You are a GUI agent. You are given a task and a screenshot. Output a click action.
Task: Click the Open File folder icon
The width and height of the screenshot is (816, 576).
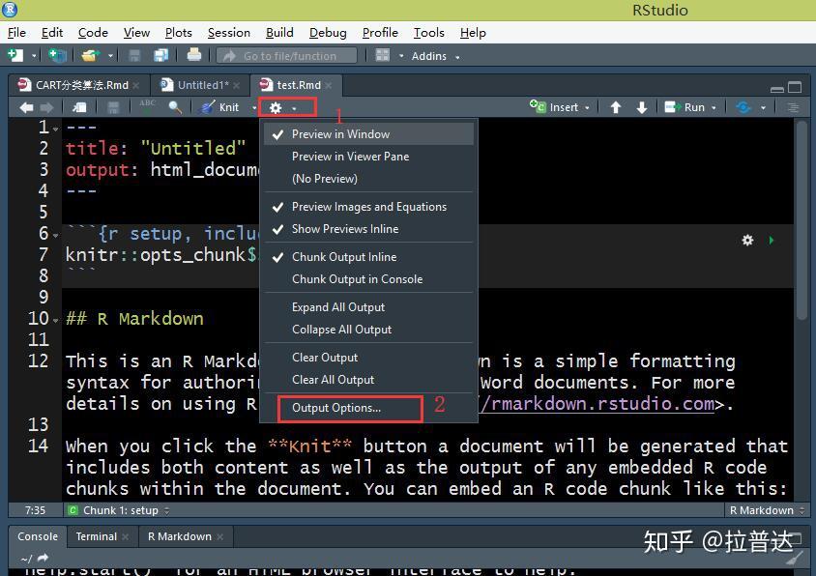coord(91,55)
